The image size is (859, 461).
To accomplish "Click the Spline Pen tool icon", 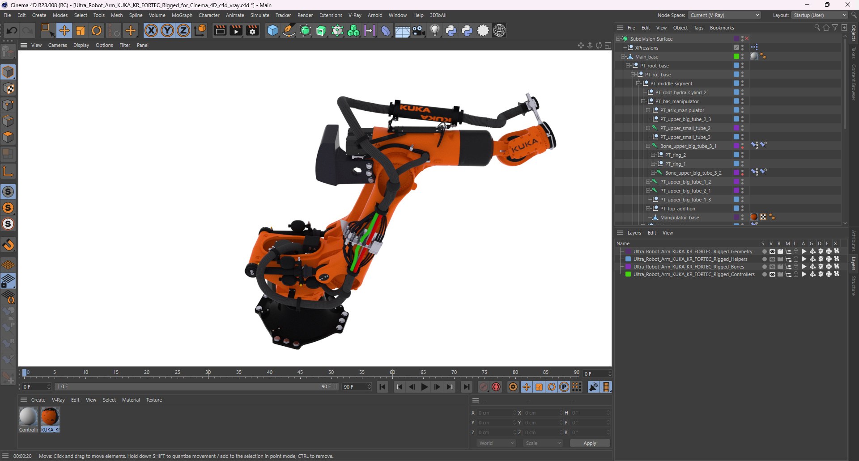I will pyautogui.click(x=289, y=30).
